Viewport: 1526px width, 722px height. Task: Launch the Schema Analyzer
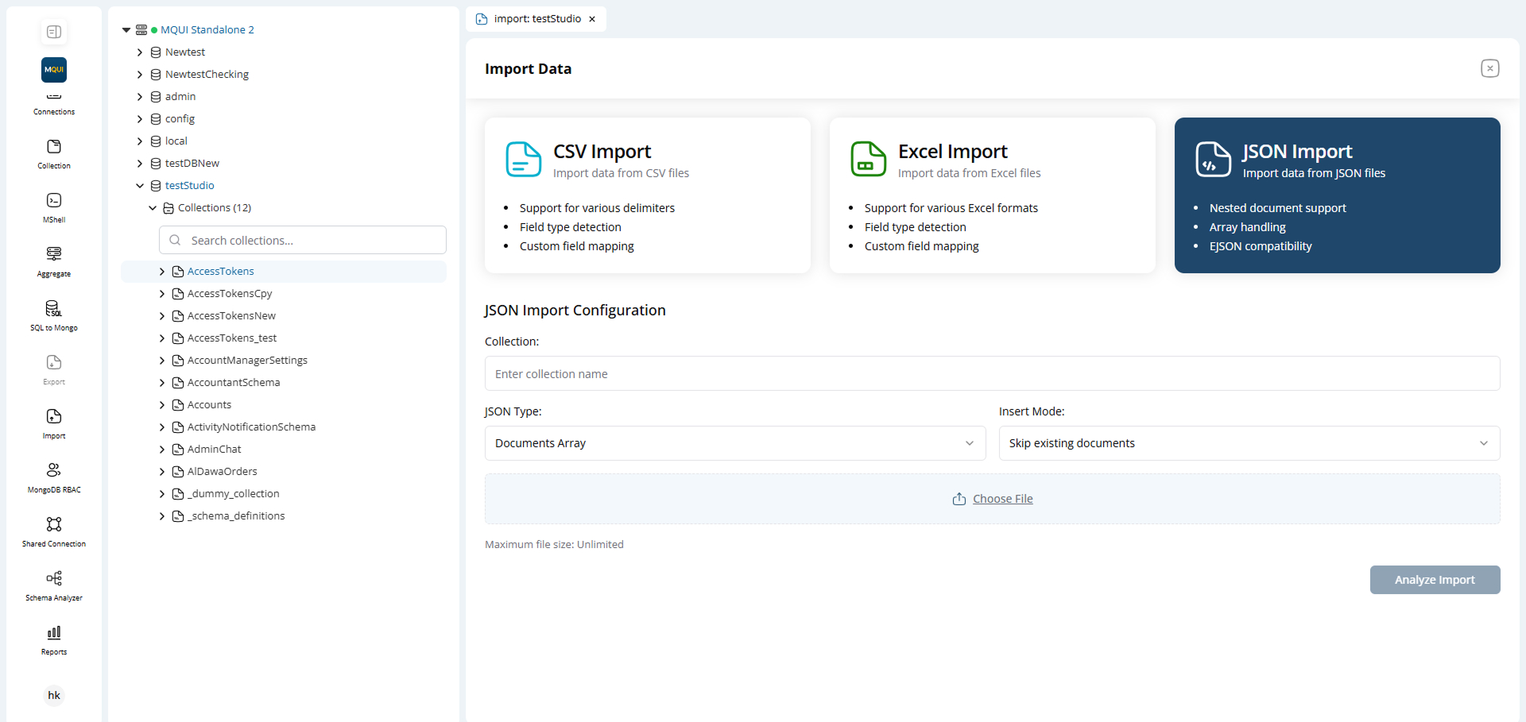pos(53,584)
